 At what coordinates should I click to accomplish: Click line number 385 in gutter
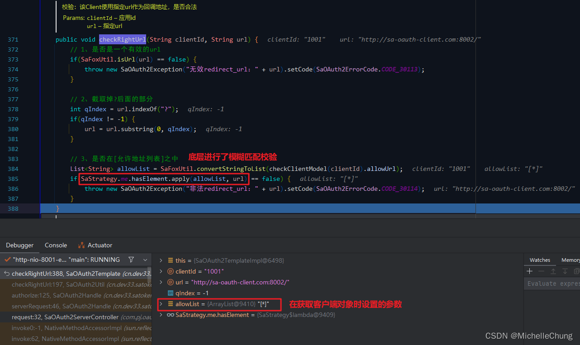coord(13,179)
